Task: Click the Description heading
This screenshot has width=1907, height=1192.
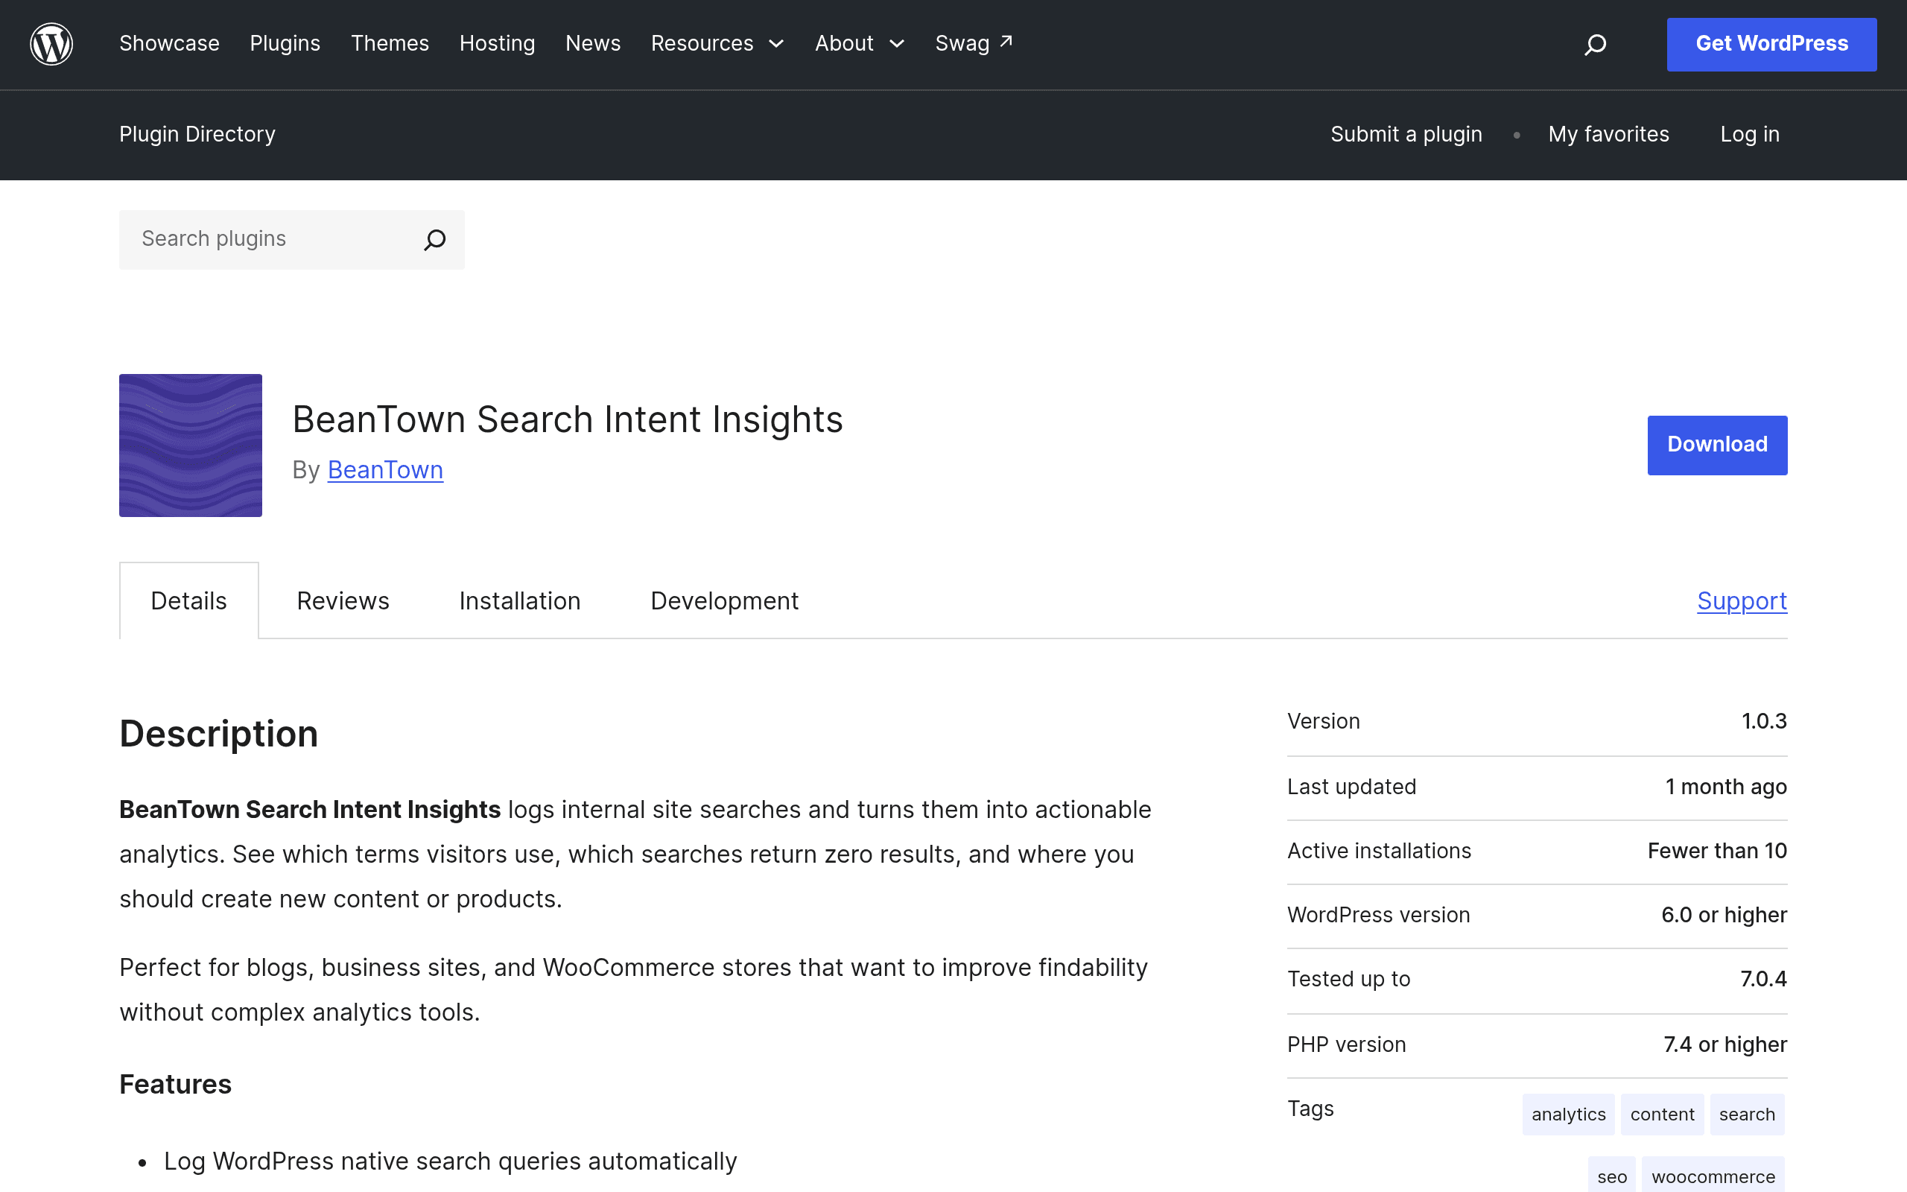Action: [219, 734]
